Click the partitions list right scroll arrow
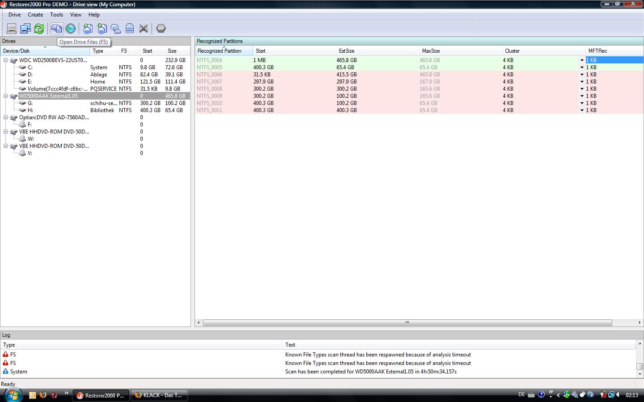 coord(640,322)
